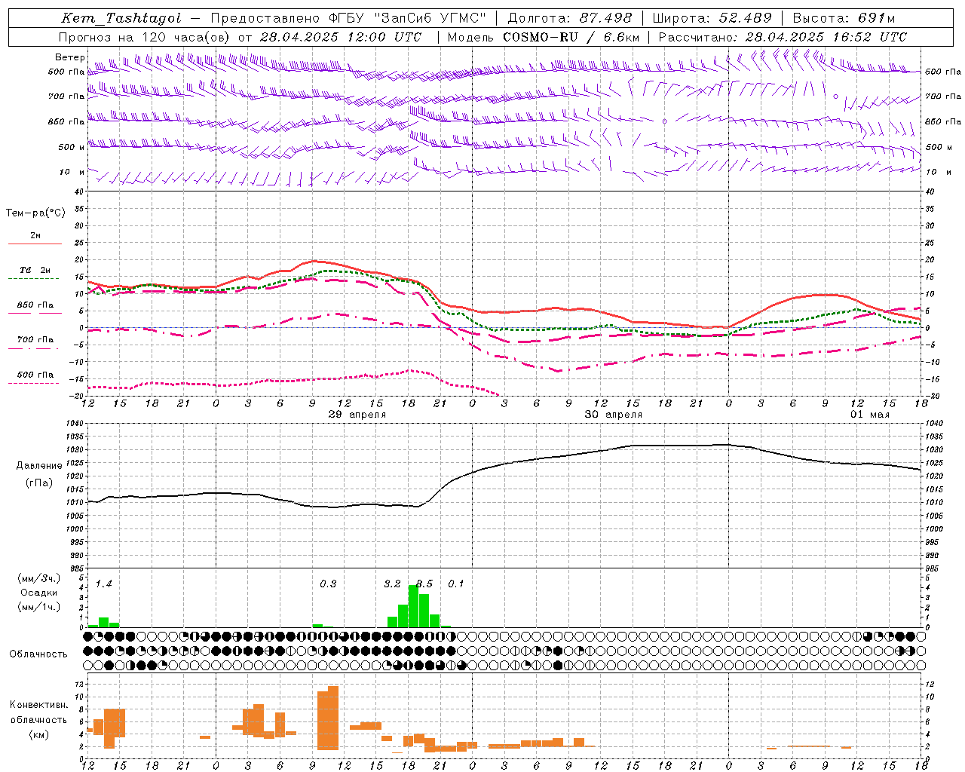This screenshot has width=965, height=772.
Task: Click the 8.5 precipitation total value
Action: pyautogui.click(x=424, y=584)
